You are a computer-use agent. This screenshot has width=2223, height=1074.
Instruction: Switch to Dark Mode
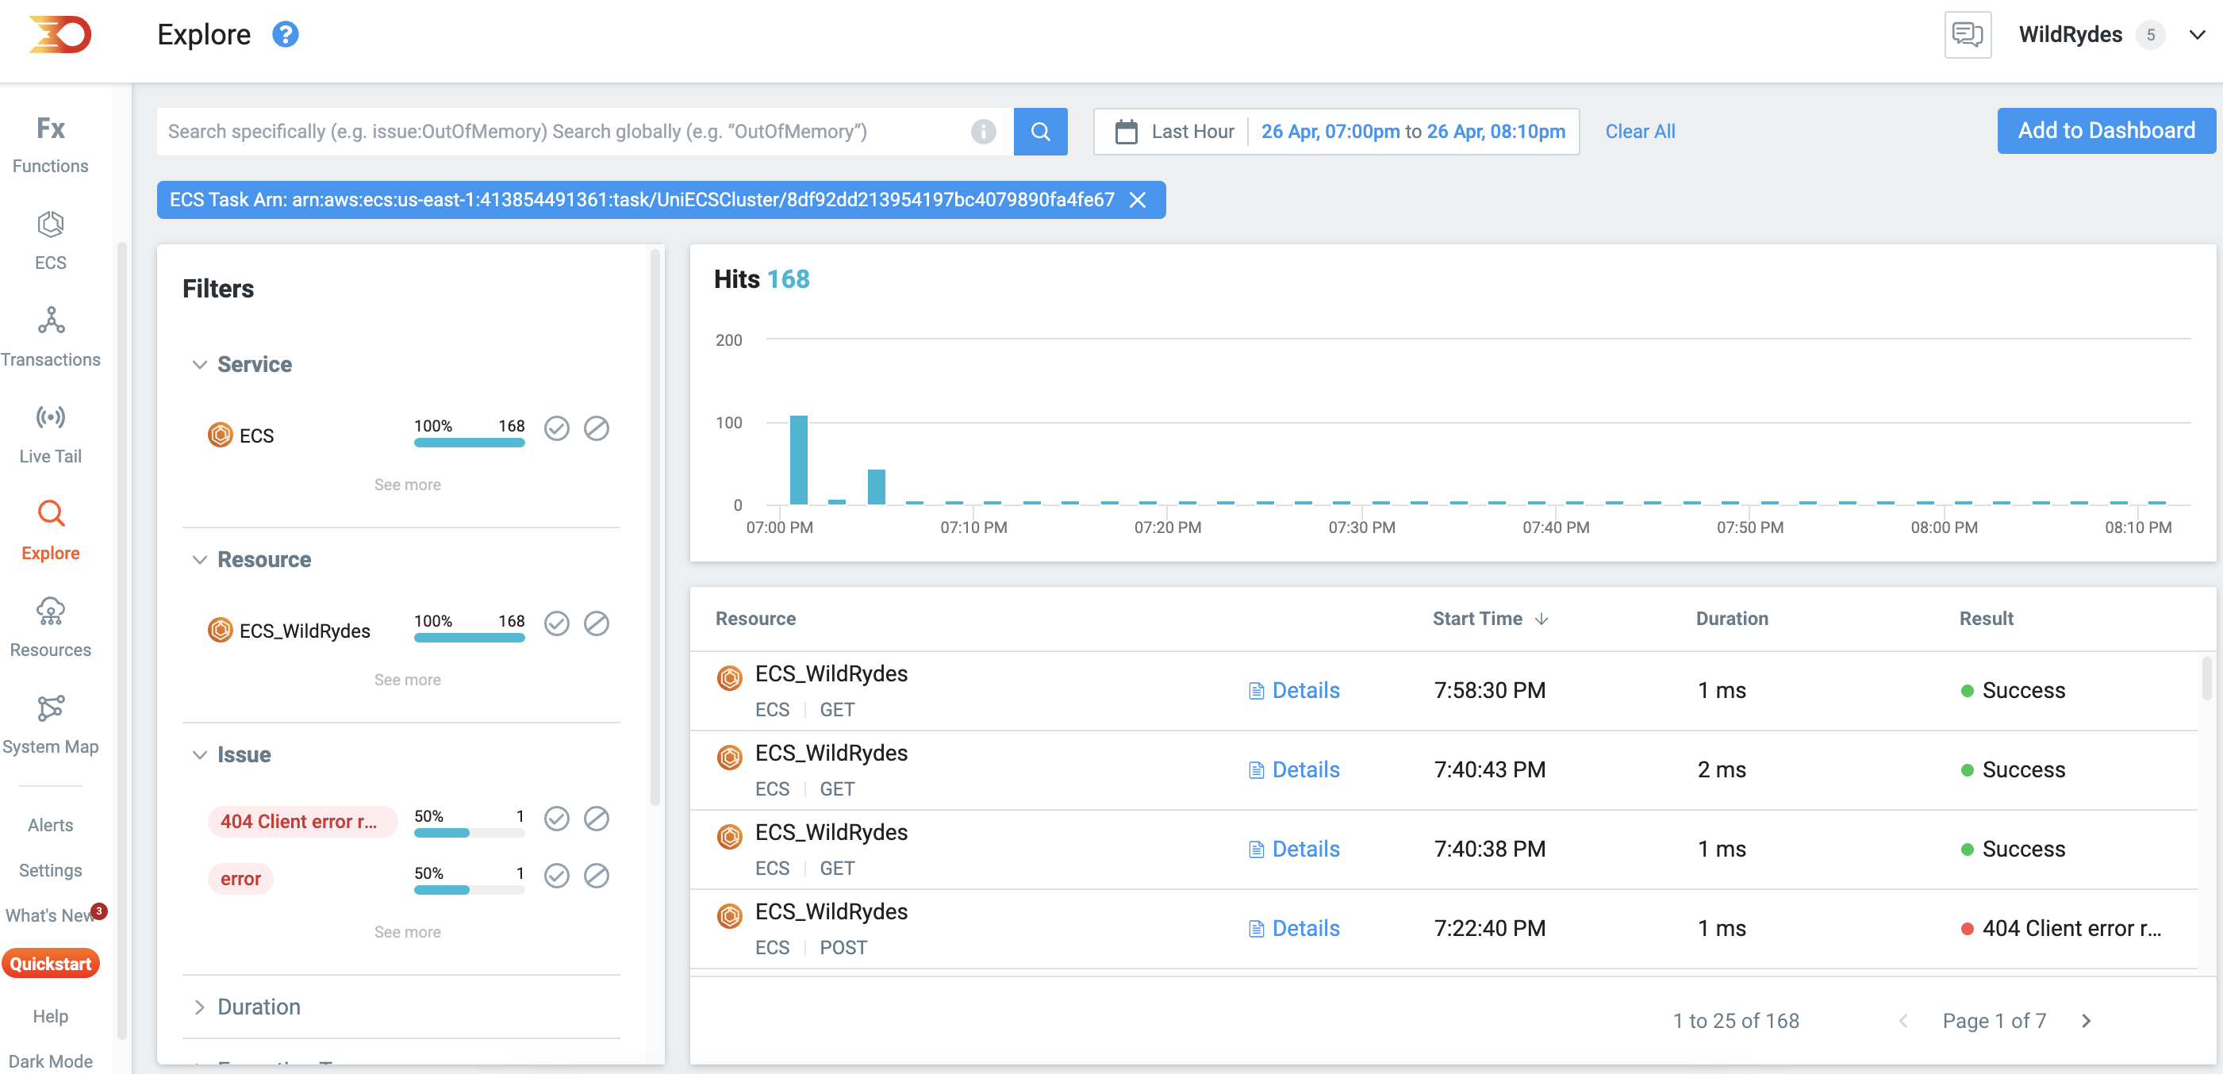[50, 1061]
